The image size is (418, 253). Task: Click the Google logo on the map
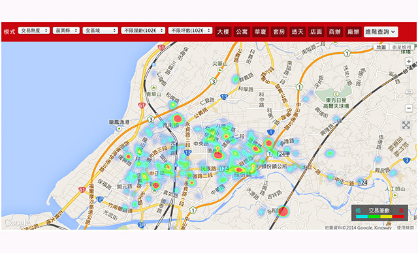[x=16, y=223]
